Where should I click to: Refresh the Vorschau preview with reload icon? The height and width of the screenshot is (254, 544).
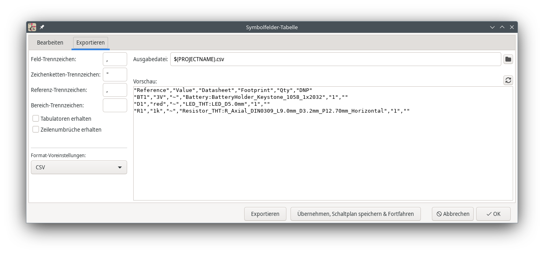[x=508, y=80]
